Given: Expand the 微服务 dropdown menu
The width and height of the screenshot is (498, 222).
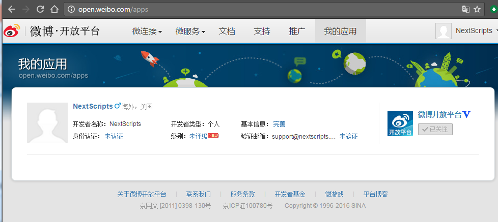Looking at the screenshot, I should 190,31.
